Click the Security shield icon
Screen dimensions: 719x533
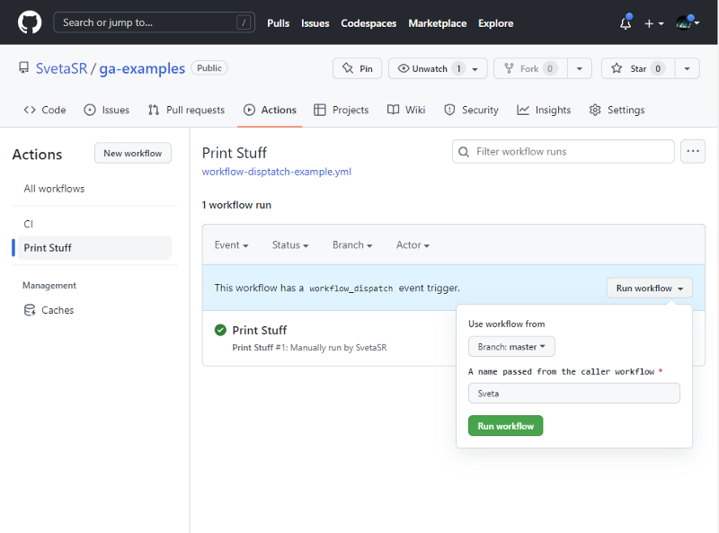tap(450, 110)
